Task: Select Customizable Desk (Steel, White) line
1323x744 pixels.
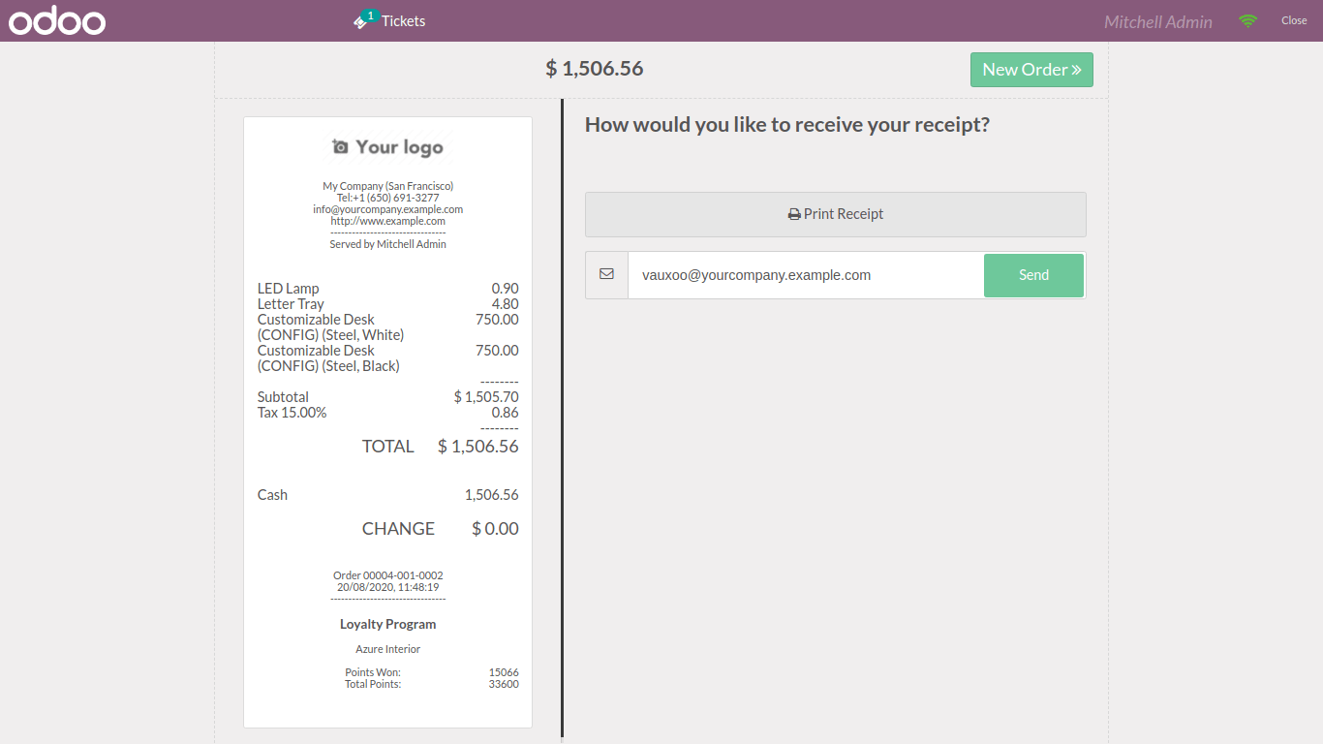Action: tap(388, 327)
